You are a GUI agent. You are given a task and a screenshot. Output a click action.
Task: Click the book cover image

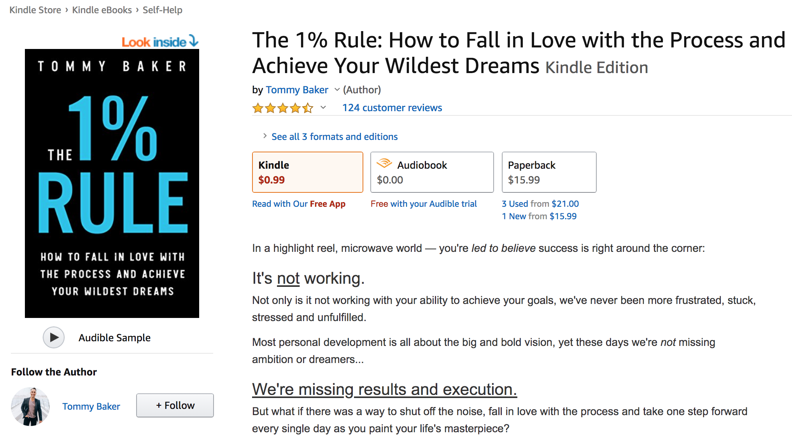(112, 183)
